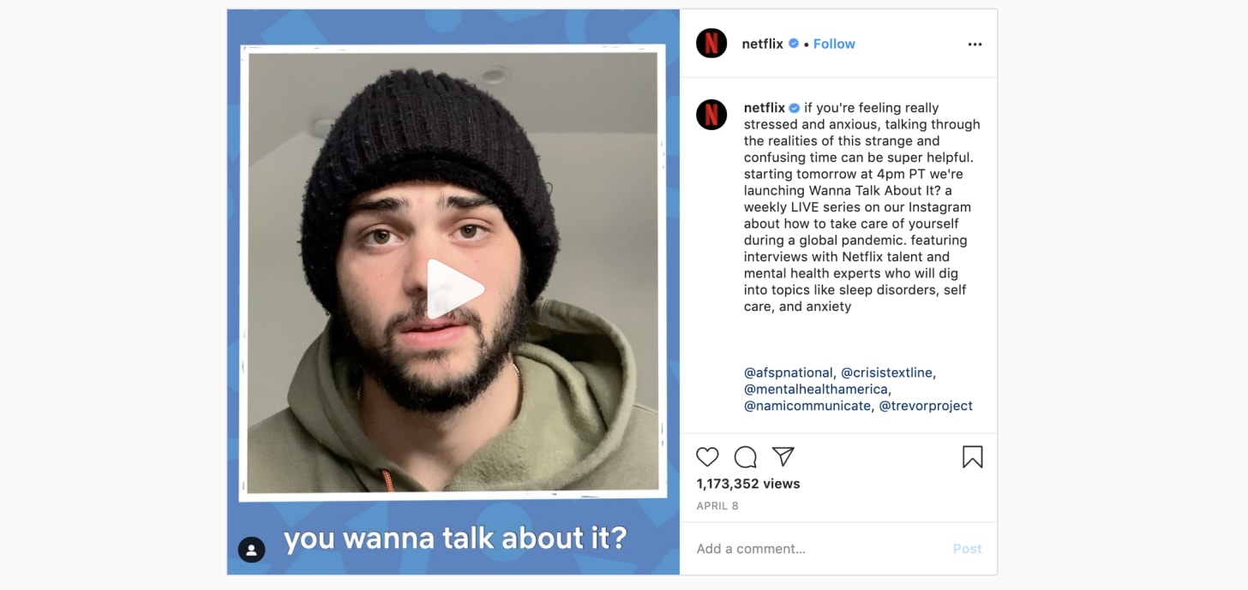Open comments via speech bubble icon

(746, 456)
